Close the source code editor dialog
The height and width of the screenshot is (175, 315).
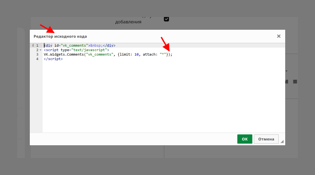[x=279, y=36]
